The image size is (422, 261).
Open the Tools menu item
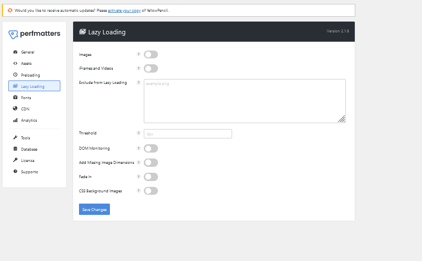[34, 137]
